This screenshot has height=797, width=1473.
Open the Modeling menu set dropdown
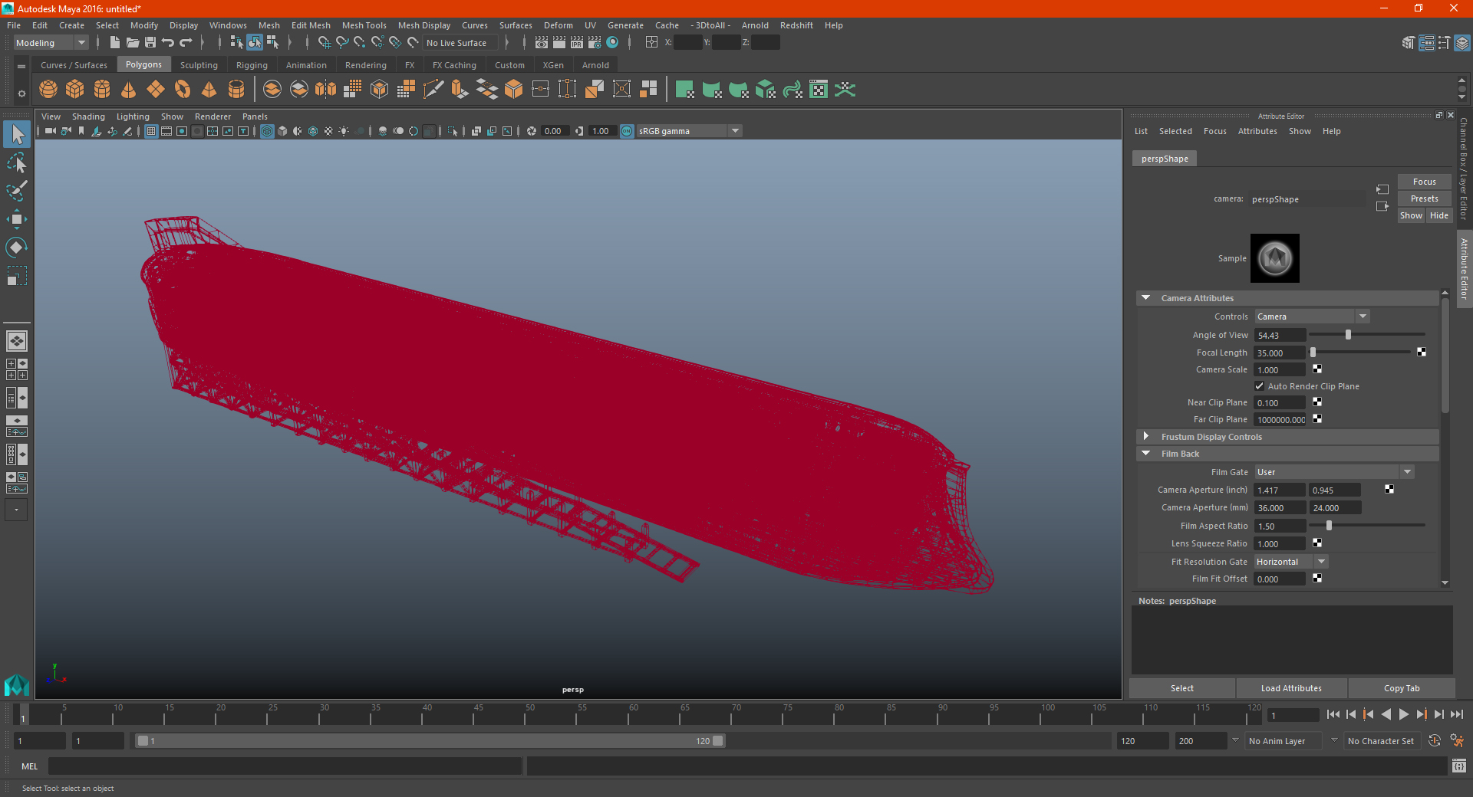pyautogui.click(x=51, y=43)
